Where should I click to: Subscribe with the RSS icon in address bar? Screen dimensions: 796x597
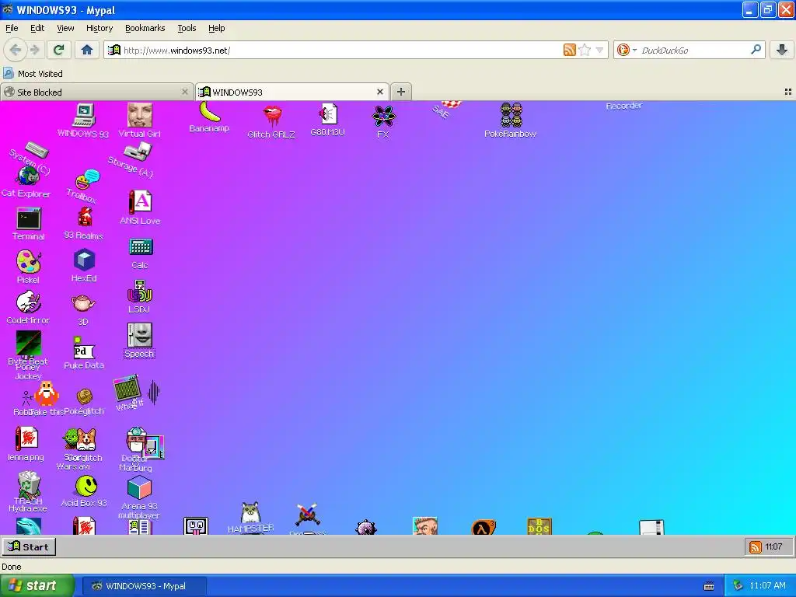[x=570, y=50]
